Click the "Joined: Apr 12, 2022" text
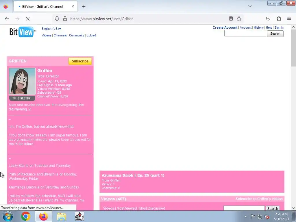The image size is (296, 222). (52, 81)
